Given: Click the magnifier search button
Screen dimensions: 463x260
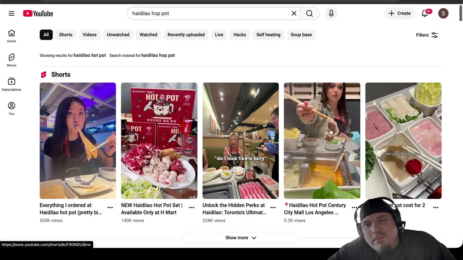Looking at the screenshot, I should (x=309, y=13).
